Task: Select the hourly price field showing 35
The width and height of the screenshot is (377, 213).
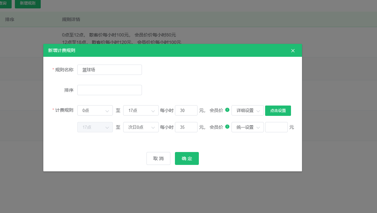Action: [x=186, y=127]
